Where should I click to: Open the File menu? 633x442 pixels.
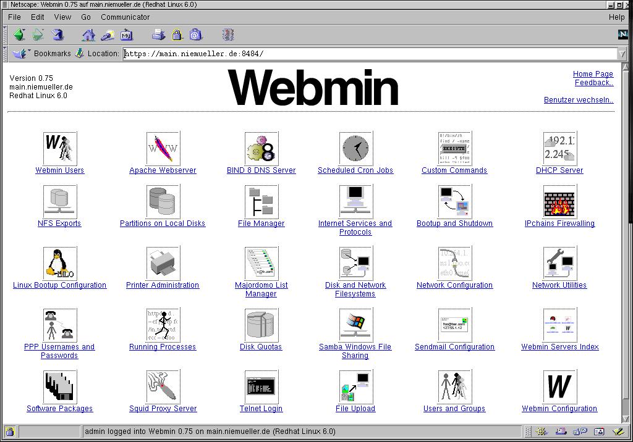pos(14,17)
